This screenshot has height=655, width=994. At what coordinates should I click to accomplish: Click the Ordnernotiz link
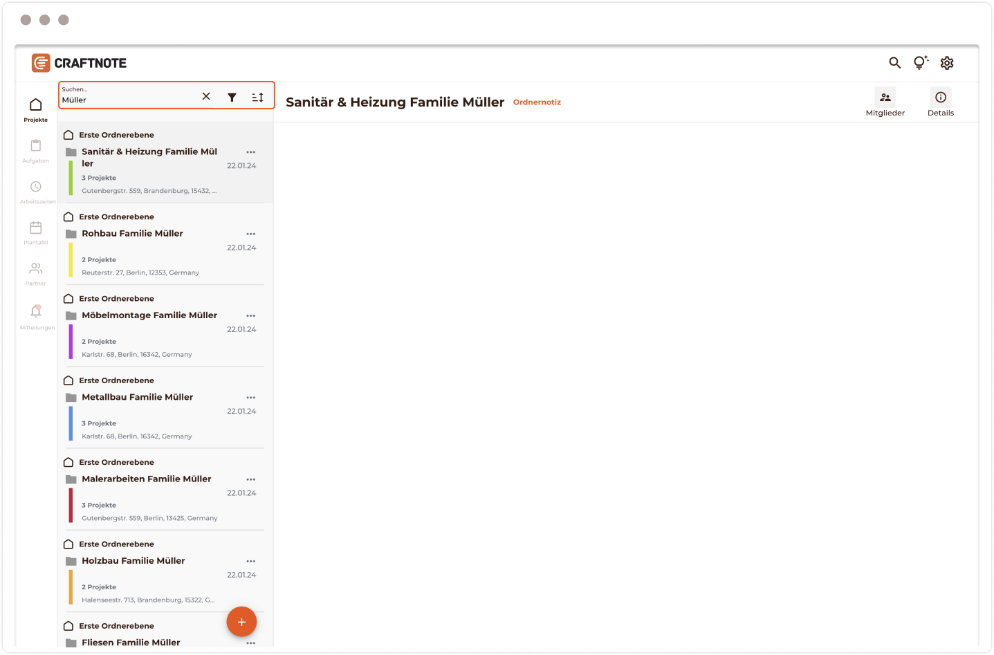[537, 102]
